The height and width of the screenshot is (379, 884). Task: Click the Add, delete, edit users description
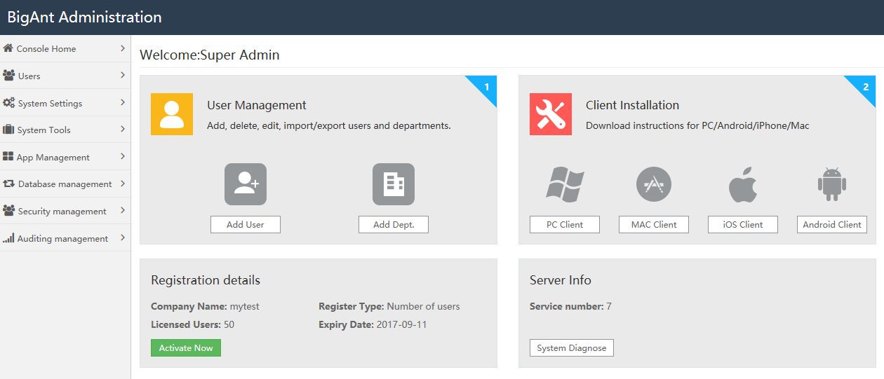tap(329, 126)
